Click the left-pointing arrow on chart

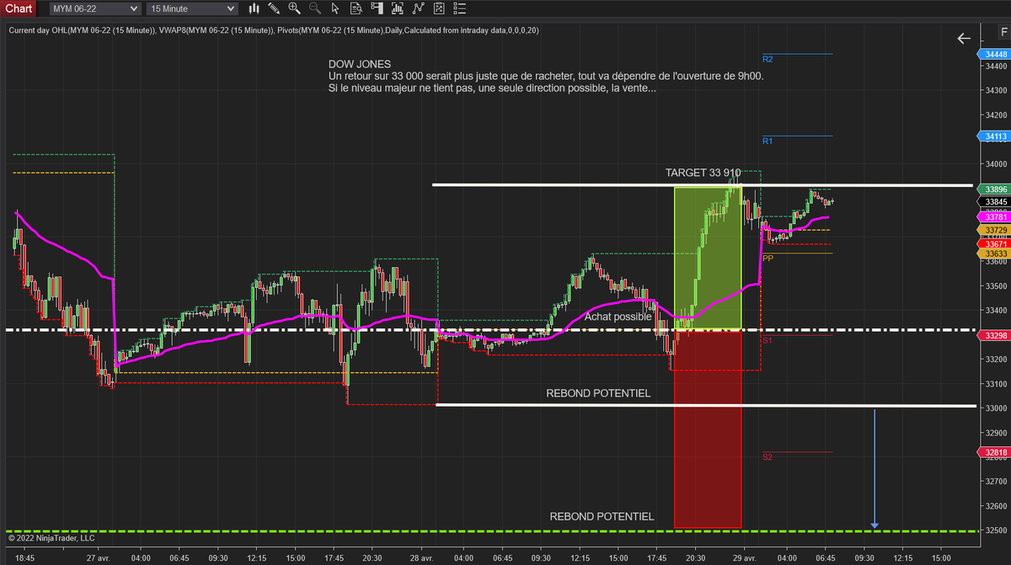965,39
